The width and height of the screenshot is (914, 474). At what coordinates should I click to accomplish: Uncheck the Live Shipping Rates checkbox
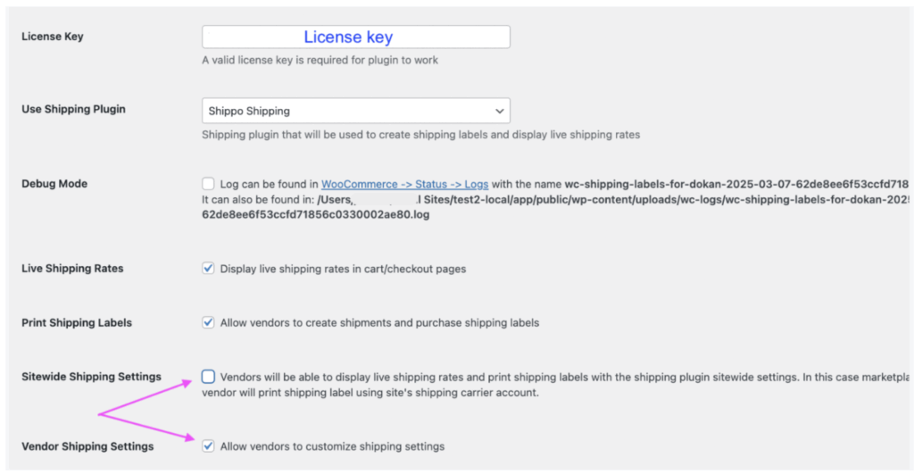pyautogui.click(x=208, y=268)
